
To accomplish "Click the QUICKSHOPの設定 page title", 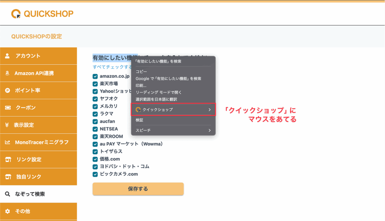I will (36, 36).
